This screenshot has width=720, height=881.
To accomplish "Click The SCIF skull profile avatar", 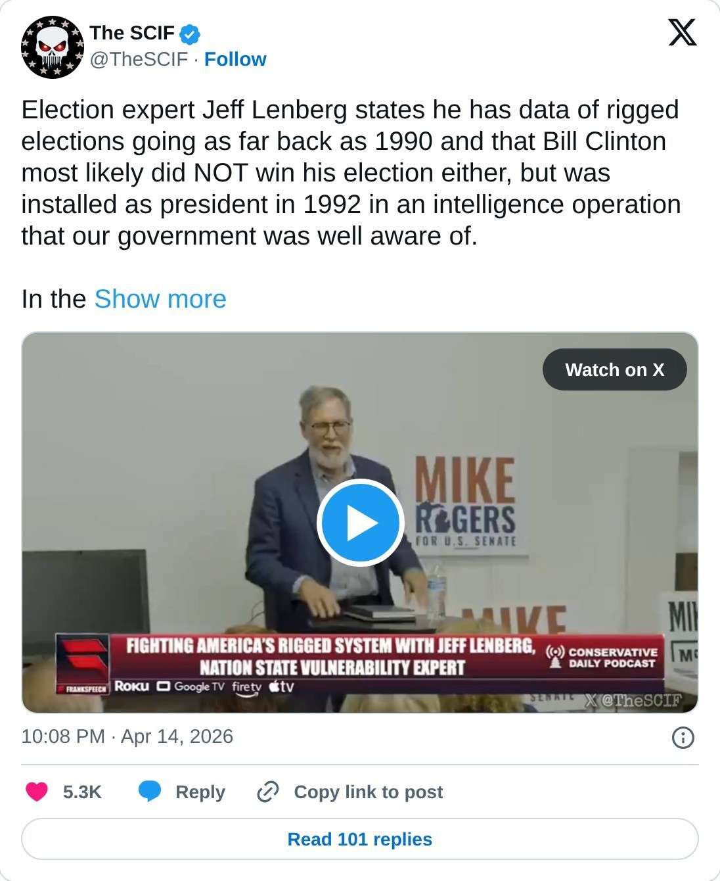I will coord(53,47).
